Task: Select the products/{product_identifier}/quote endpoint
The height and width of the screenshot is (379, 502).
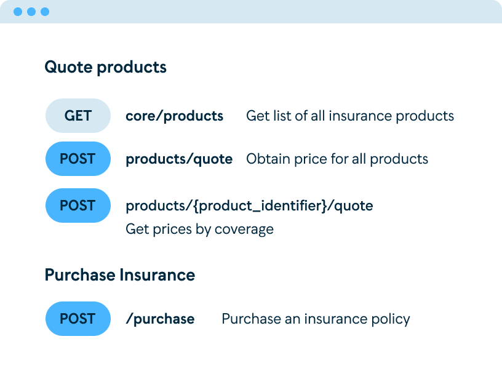Action: pos(249,205)
